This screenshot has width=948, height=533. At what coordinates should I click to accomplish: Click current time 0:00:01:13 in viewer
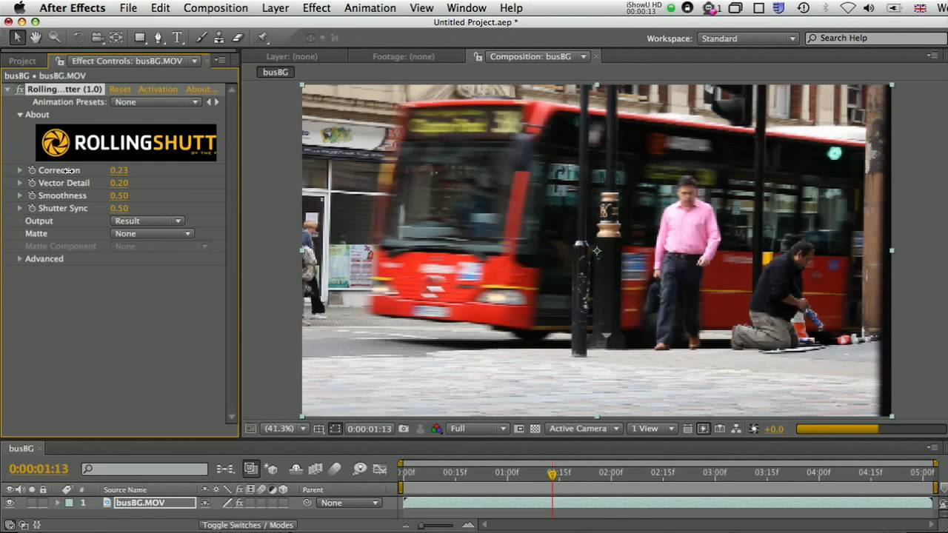[369, 429]
